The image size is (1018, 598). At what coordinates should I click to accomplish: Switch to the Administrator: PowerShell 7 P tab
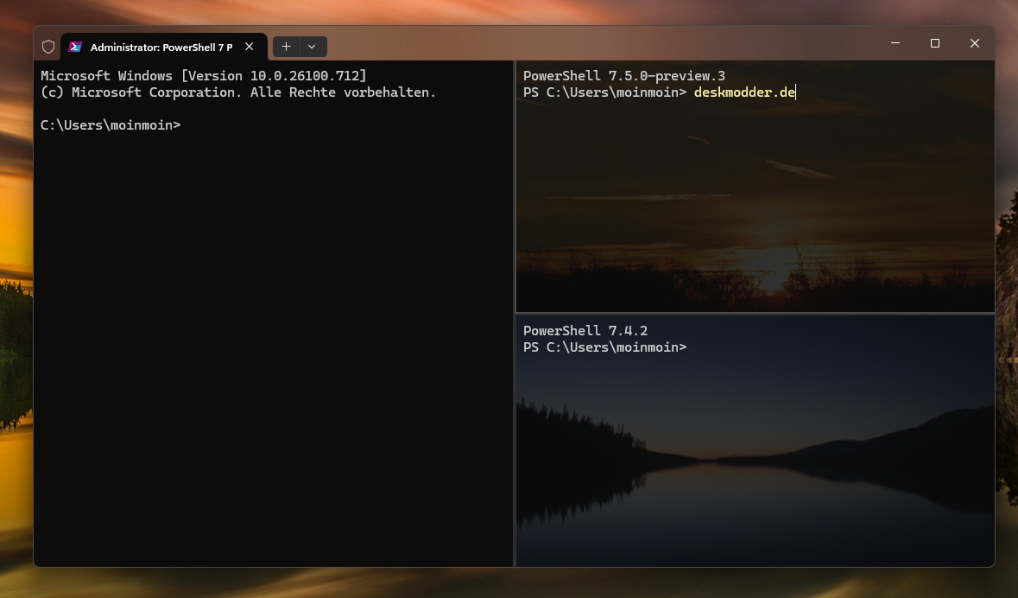tap(163, 47)
